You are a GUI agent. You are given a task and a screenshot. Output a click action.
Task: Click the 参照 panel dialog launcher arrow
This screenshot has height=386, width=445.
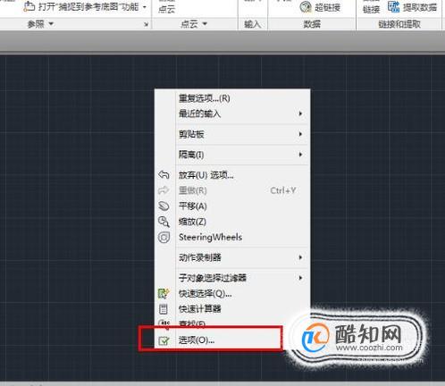(146, 24)
